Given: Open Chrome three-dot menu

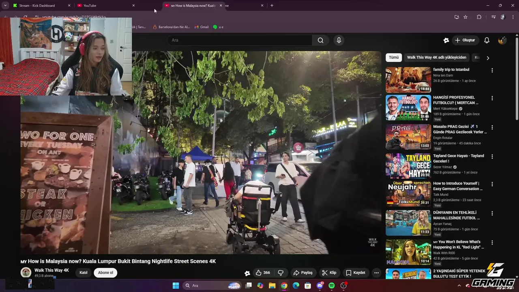Looking at the screenshot, I should (513, 17).
